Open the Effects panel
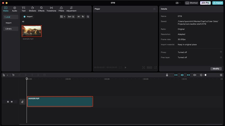The height and width of the screenshot is (126, 225). pos(41,9)
